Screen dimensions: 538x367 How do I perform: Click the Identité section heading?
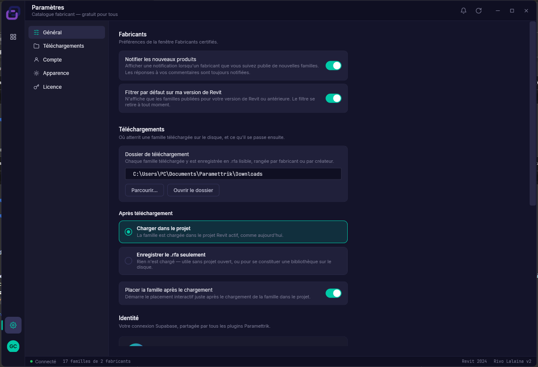129,318
